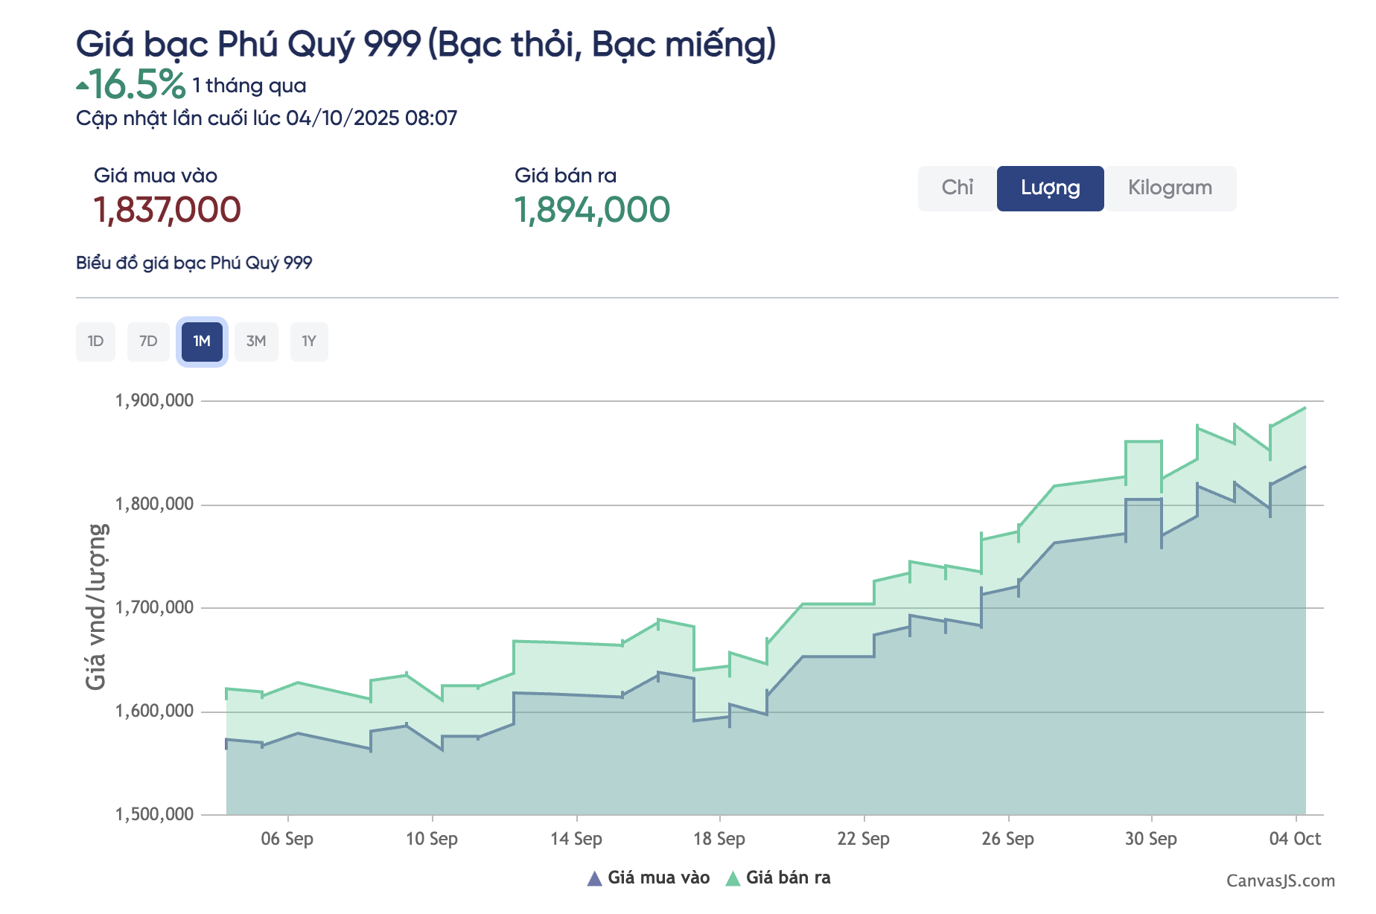Click the 1,900,000 y-axis label
The height and width of the screenshot is (914, 1376).
click(154, 401)
